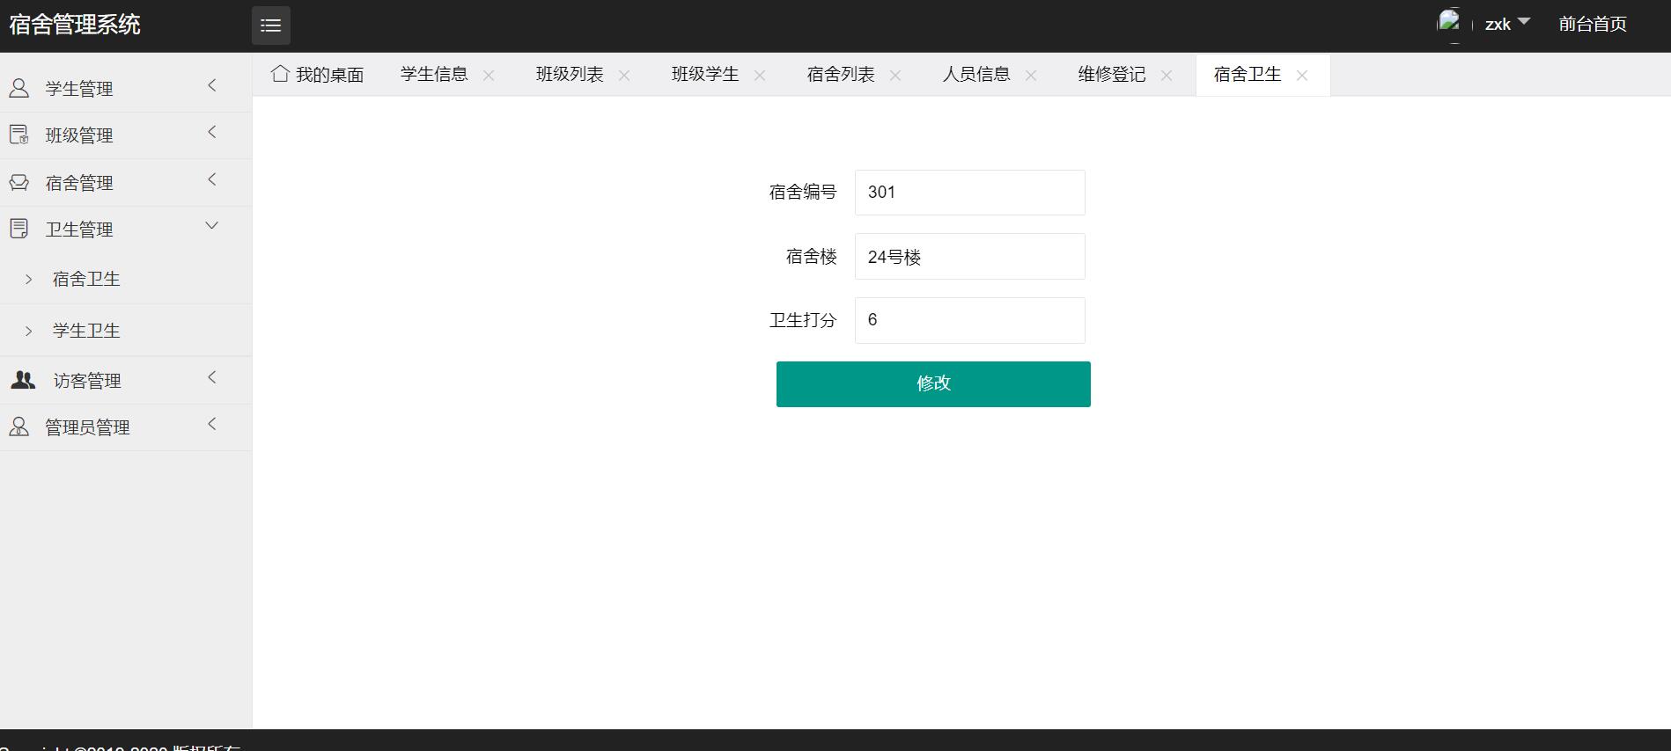Collapse the 卫生管理 menu chevron

coord(212,226)
